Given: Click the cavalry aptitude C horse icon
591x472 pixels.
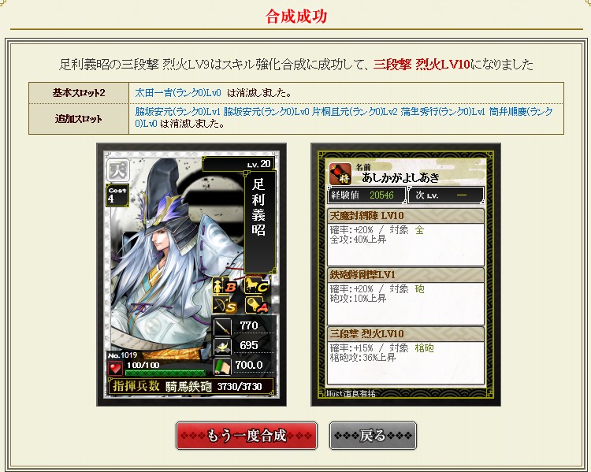Looking at the screenshot, I should tap(257, 285).
